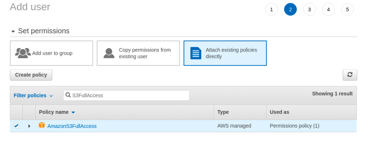Click the Showing 1 result text
This screenshot has height=145, width=378.
pyautogui.click(x=333, y=93)
